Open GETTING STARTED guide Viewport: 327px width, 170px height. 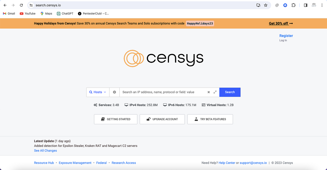(x=116, y=119)
